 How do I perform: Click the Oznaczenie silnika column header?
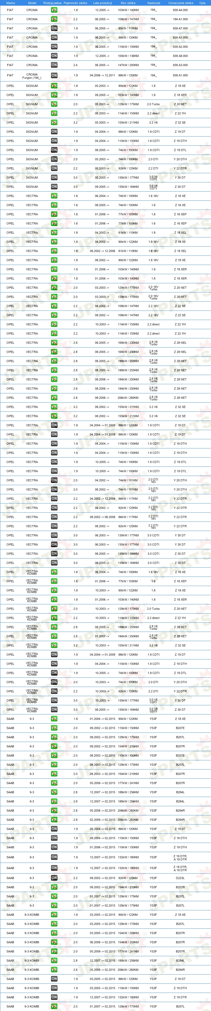[x=181, y=3]
